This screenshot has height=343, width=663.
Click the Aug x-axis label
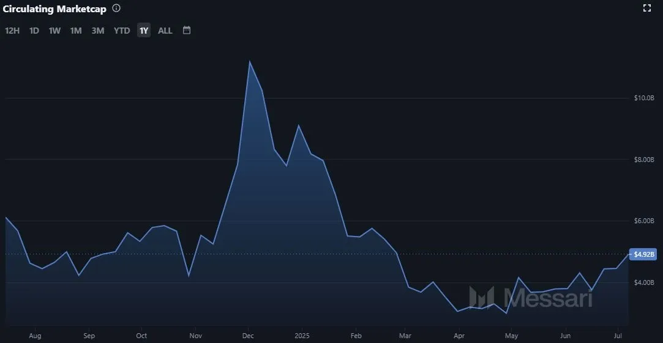tap(35, 336)
